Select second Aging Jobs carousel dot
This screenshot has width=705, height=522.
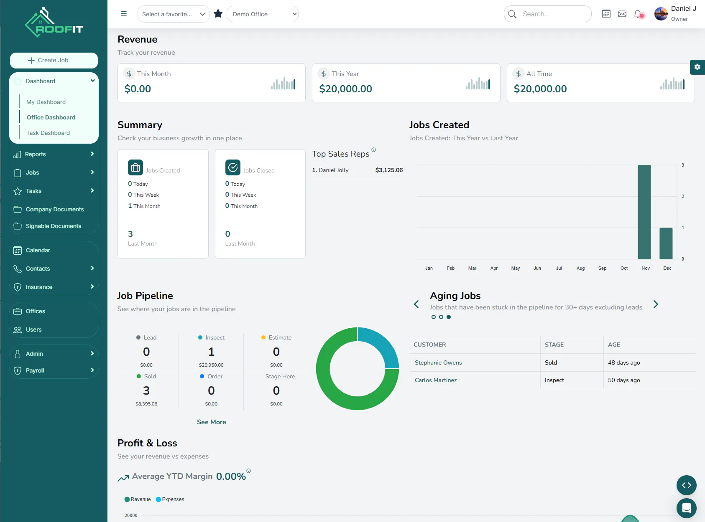click(x=441, y=317)
